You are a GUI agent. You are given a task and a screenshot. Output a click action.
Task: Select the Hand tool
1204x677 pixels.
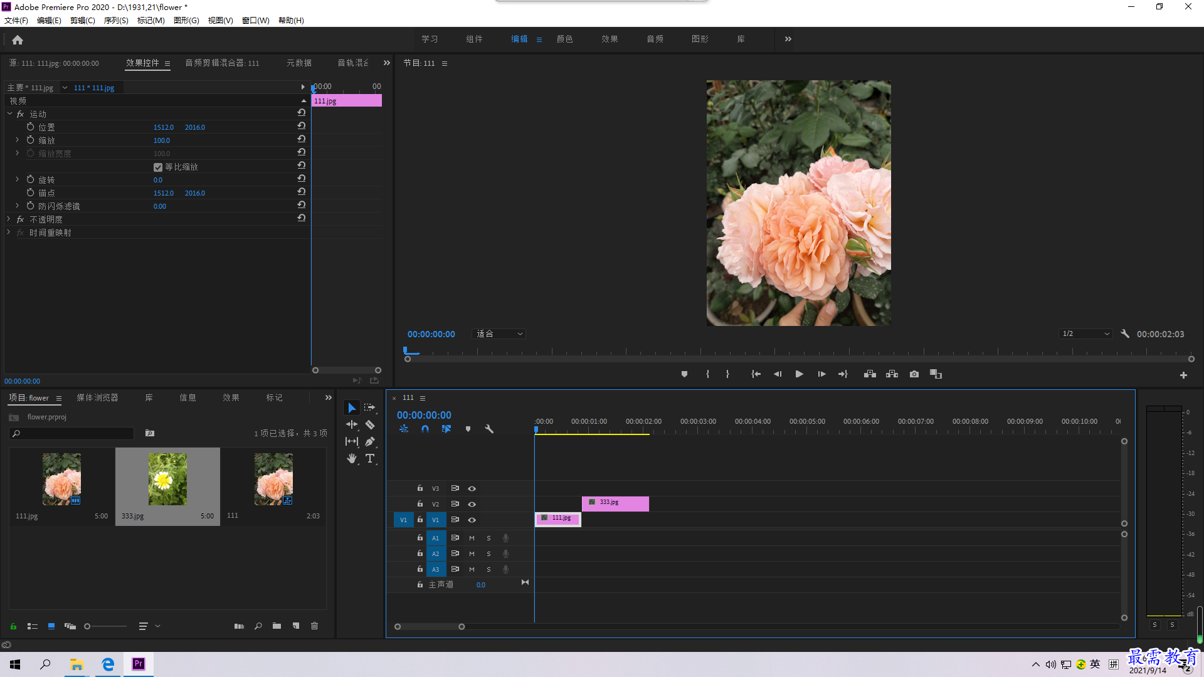click(x=352, y=459)
